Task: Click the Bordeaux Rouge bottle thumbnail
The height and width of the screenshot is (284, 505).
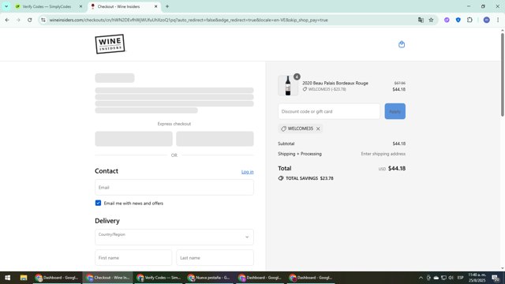Action: 288,86
